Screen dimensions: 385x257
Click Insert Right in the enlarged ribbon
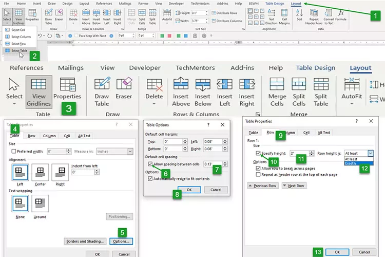[247, 92]
